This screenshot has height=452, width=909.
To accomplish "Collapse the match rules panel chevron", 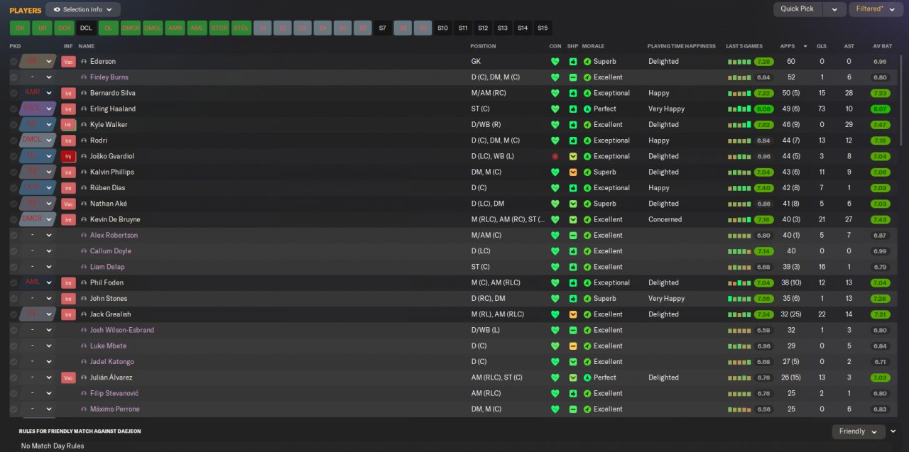I will click(893, 431).
